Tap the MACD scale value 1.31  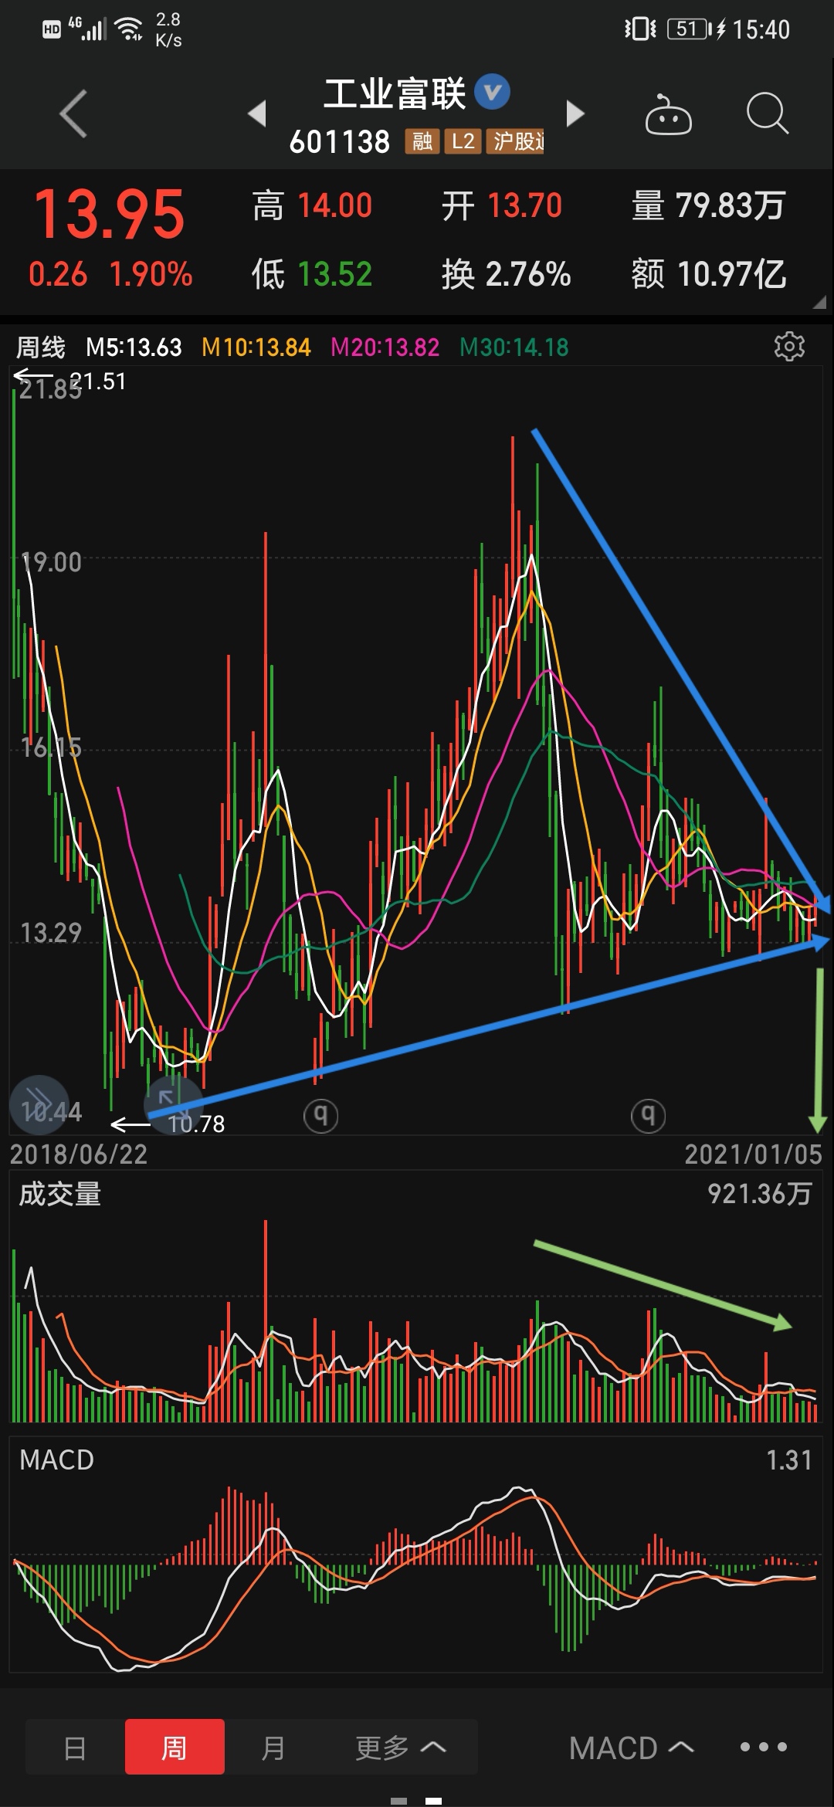(x=789, y=1460)
